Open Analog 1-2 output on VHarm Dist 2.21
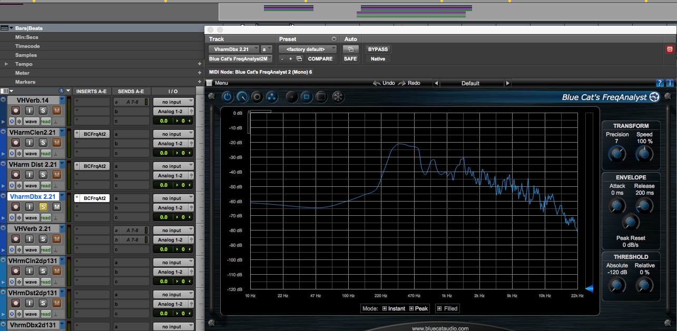677x331 pixels. [172, 176]
